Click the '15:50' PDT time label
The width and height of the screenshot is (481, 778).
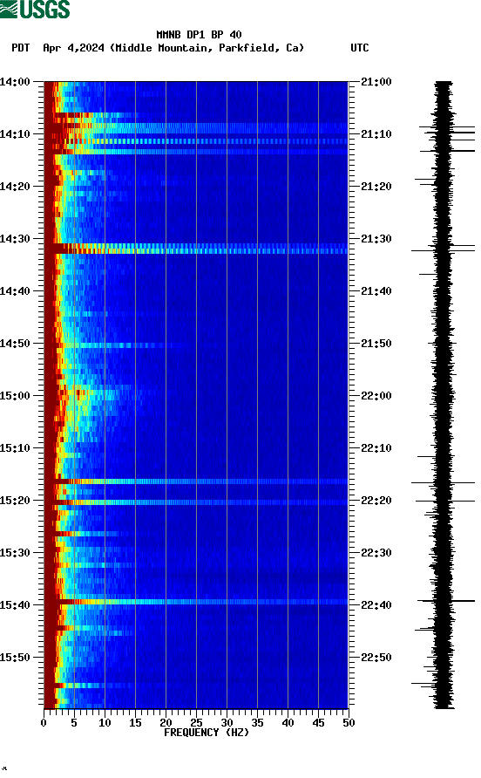click(15, 658)
